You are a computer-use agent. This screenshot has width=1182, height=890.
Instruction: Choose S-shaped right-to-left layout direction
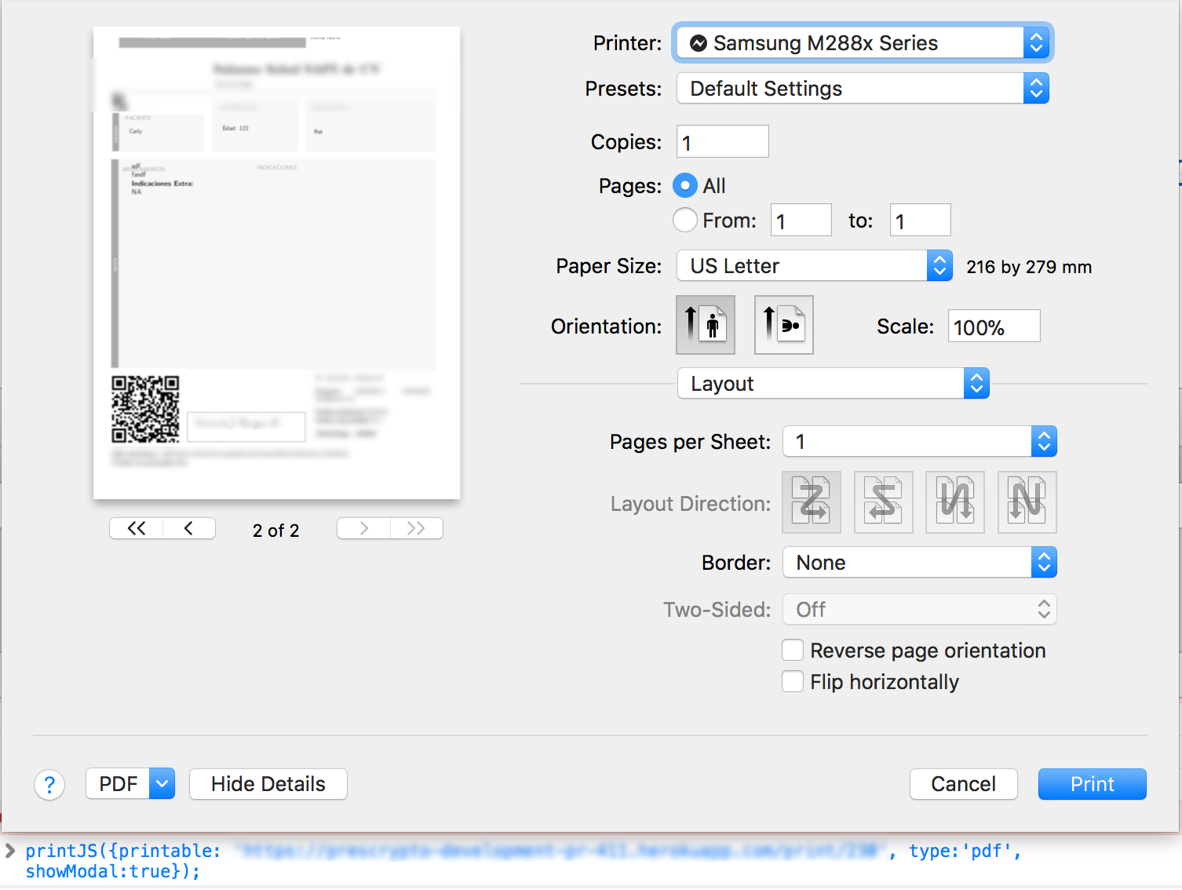click(x=884, y=502)
